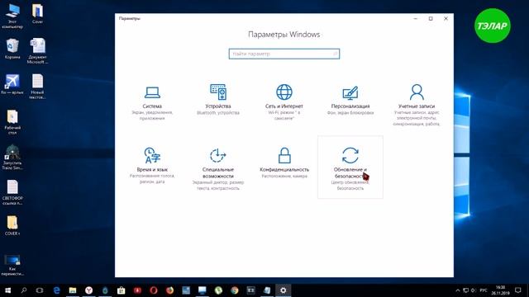Open the volume tray icon
This screenshot has height=297, width=529.
pyautogui.click(x=474, y=290)
